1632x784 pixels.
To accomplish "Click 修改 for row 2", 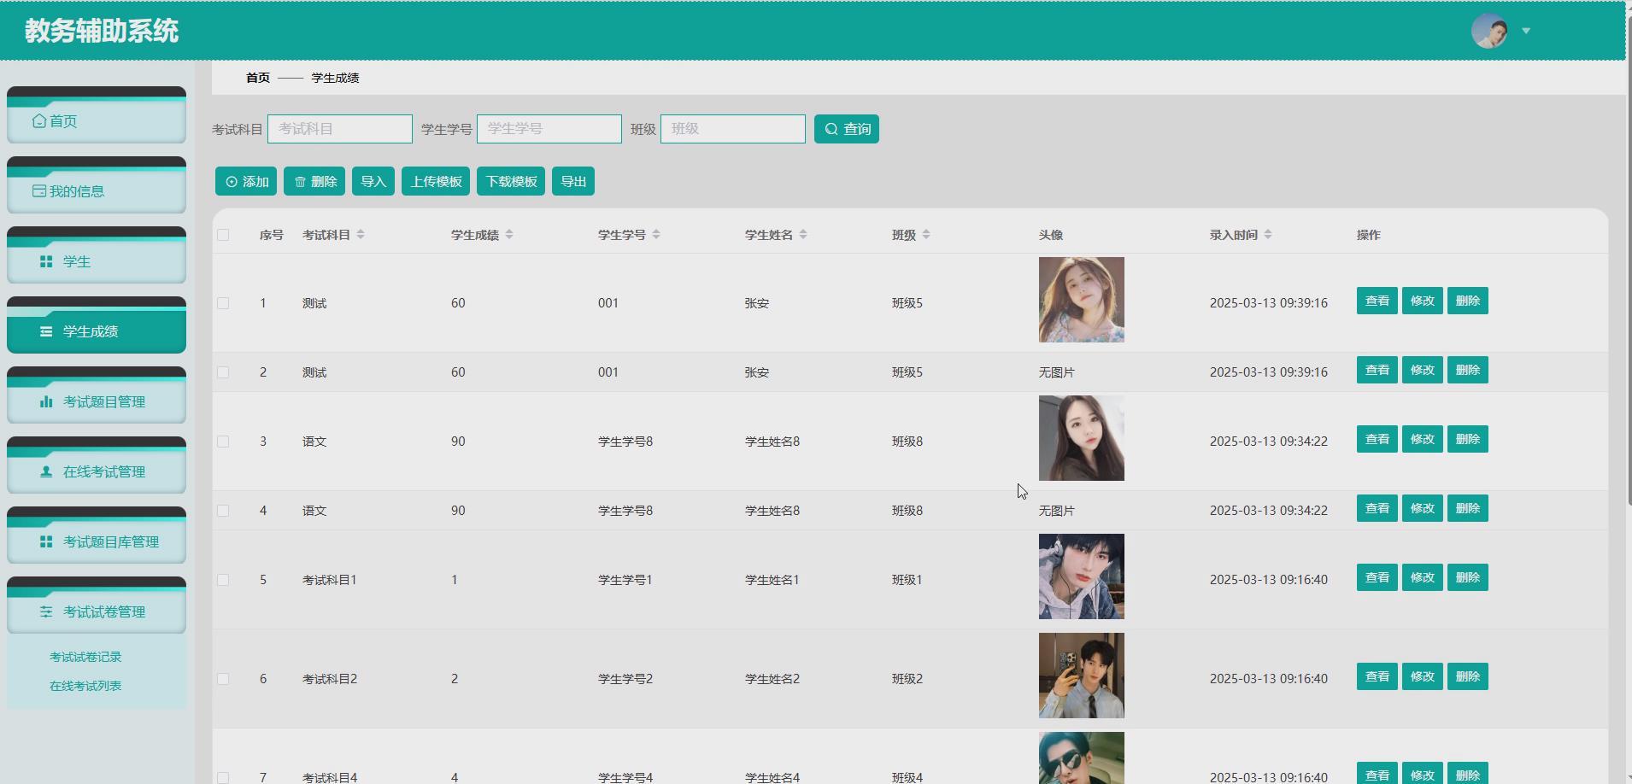I will (1423, 370).
